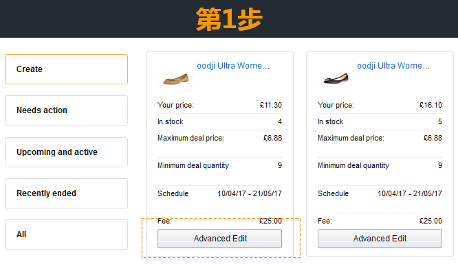Click Advanced Edit for the £11.30 product
Image resolution: width=458 pixels, height=264 pixels.
coord(219,239)
